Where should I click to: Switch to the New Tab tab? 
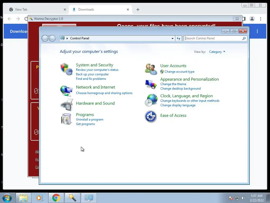[x=37, y=10]
